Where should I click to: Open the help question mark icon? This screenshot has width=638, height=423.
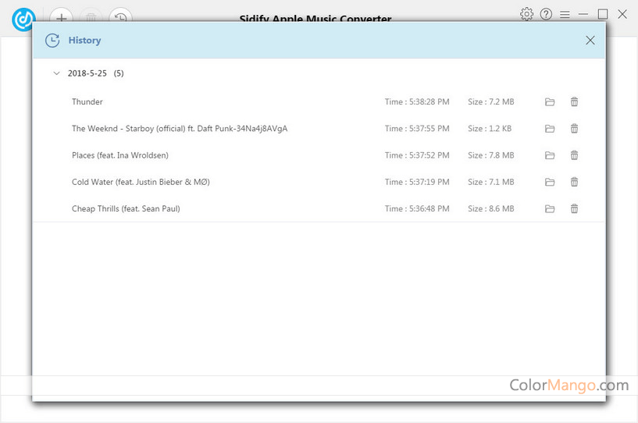coord(546,14)
